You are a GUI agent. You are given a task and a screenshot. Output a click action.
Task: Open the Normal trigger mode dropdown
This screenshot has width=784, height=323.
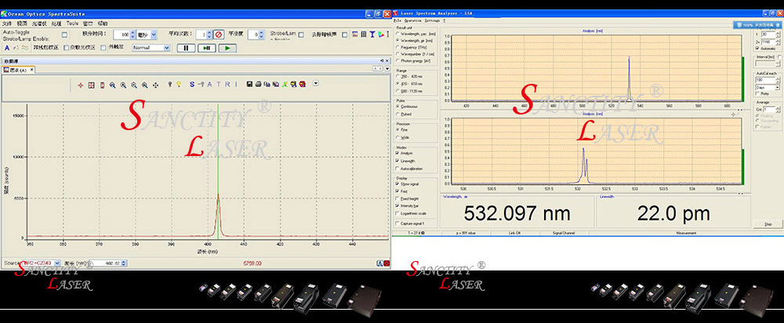pyautogui.click(x=166, y=48)
